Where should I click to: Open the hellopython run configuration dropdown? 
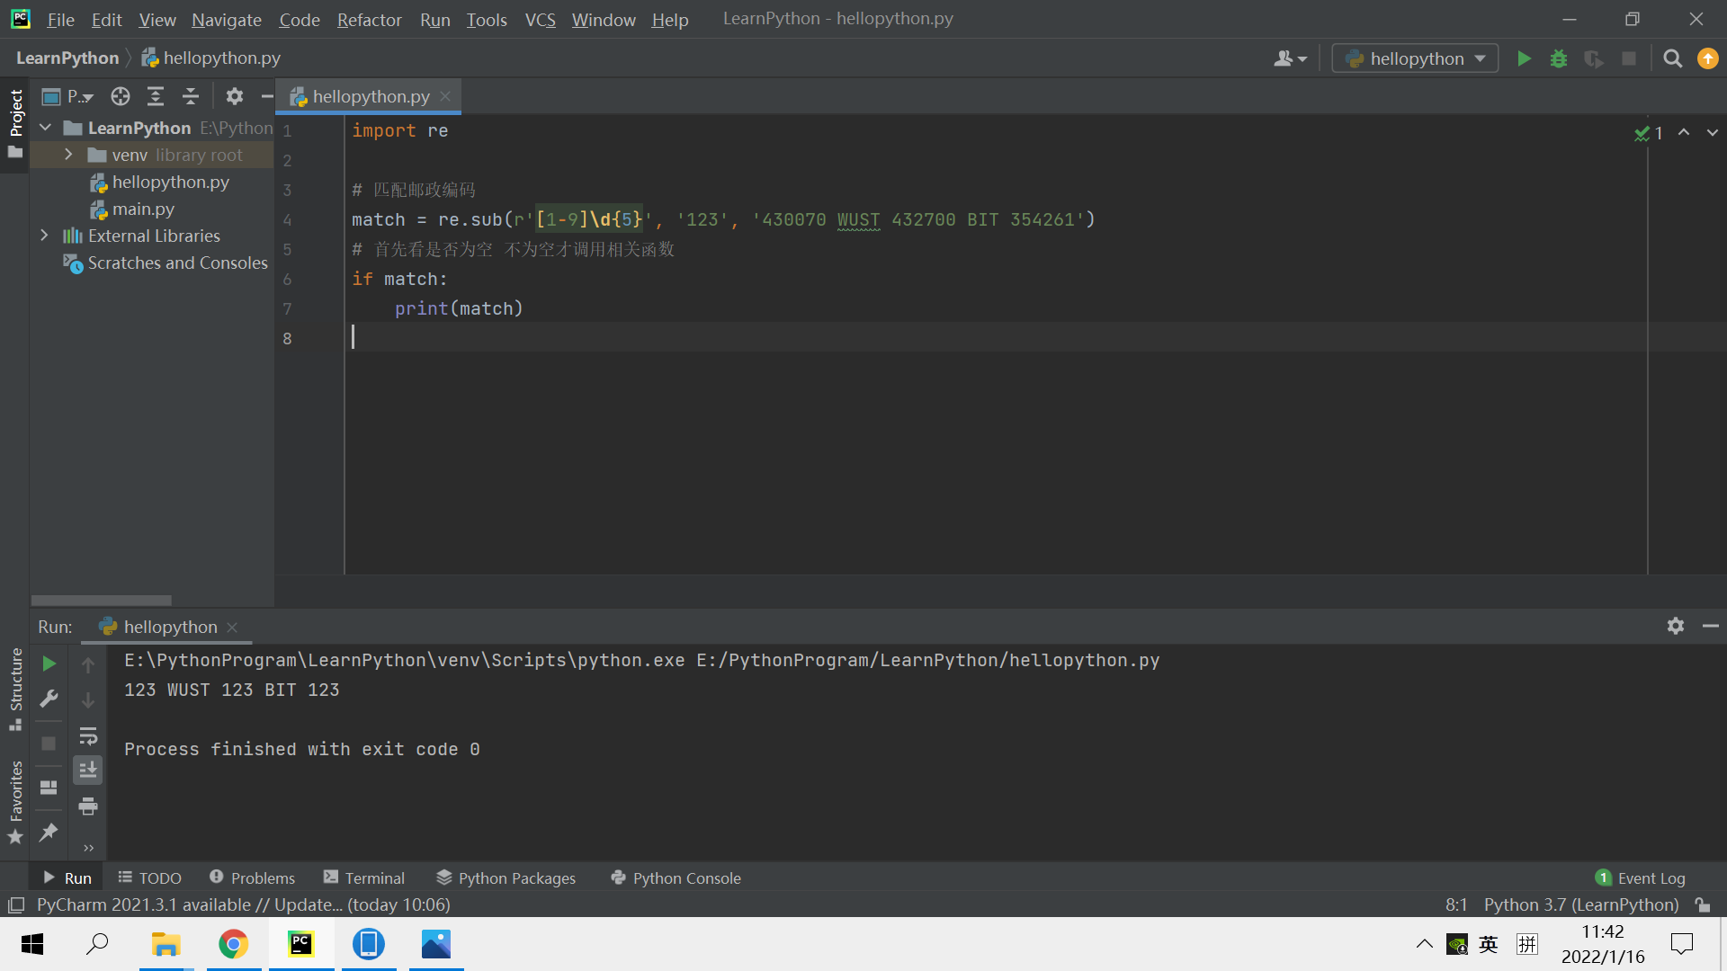(x=1415, y=58)
